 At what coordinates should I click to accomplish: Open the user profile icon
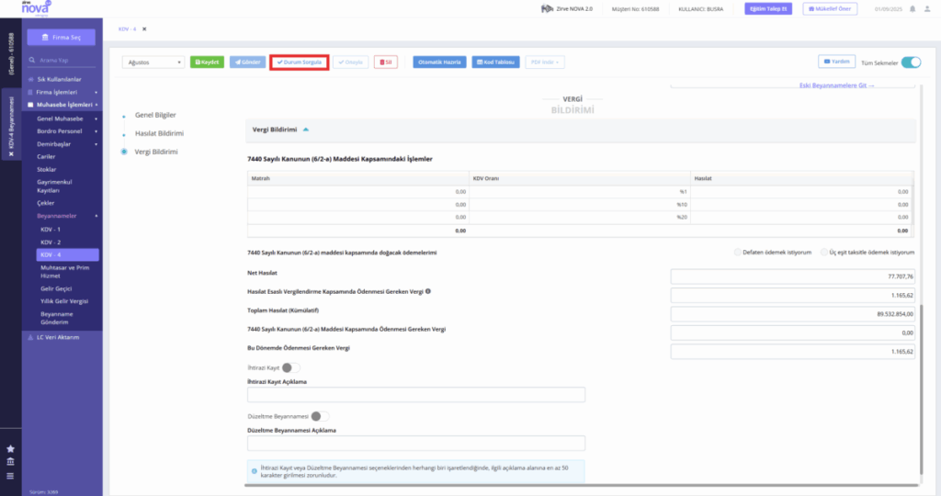[926, 9]
